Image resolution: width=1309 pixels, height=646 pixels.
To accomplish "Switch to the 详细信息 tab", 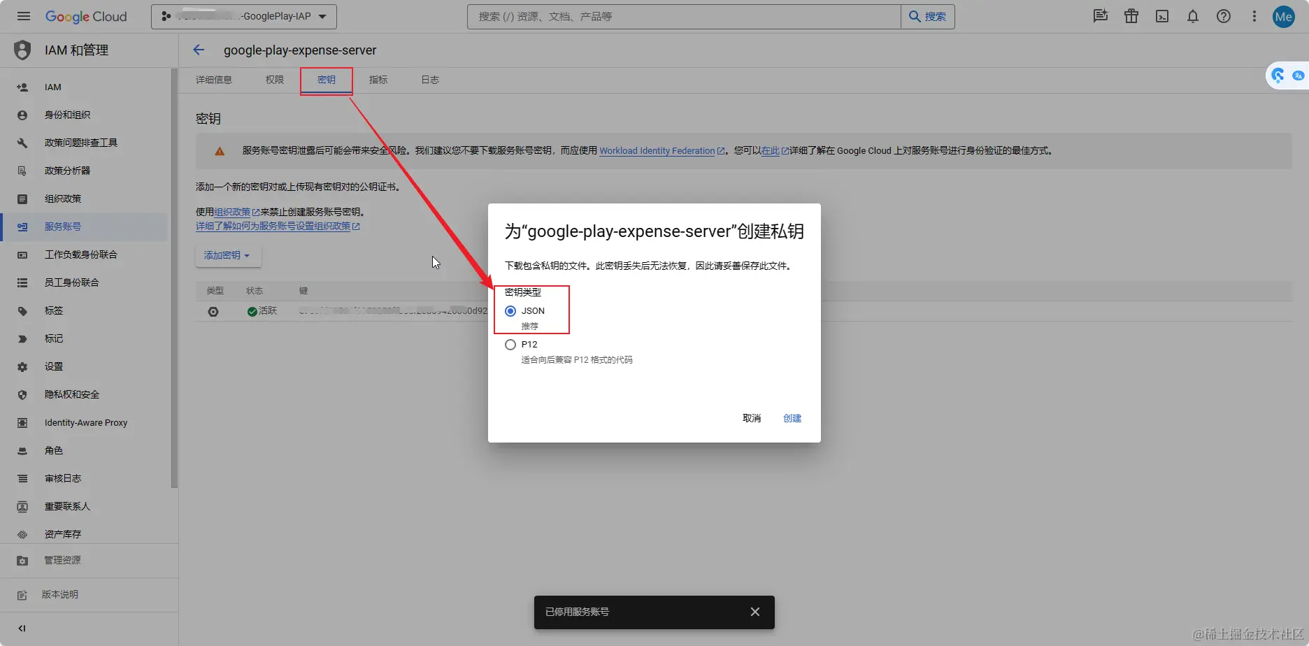I will pos(214,80).
